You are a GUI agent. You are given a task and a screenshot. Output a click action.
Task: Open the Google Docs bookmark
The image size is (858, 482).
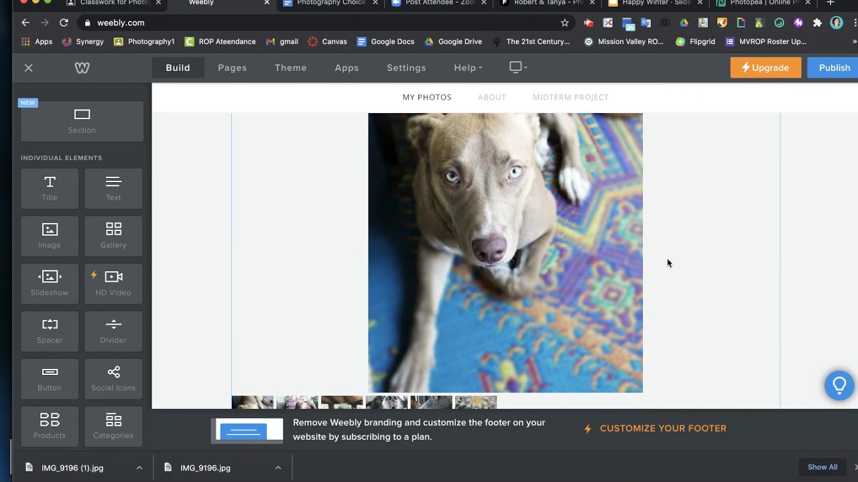(385, 42)
